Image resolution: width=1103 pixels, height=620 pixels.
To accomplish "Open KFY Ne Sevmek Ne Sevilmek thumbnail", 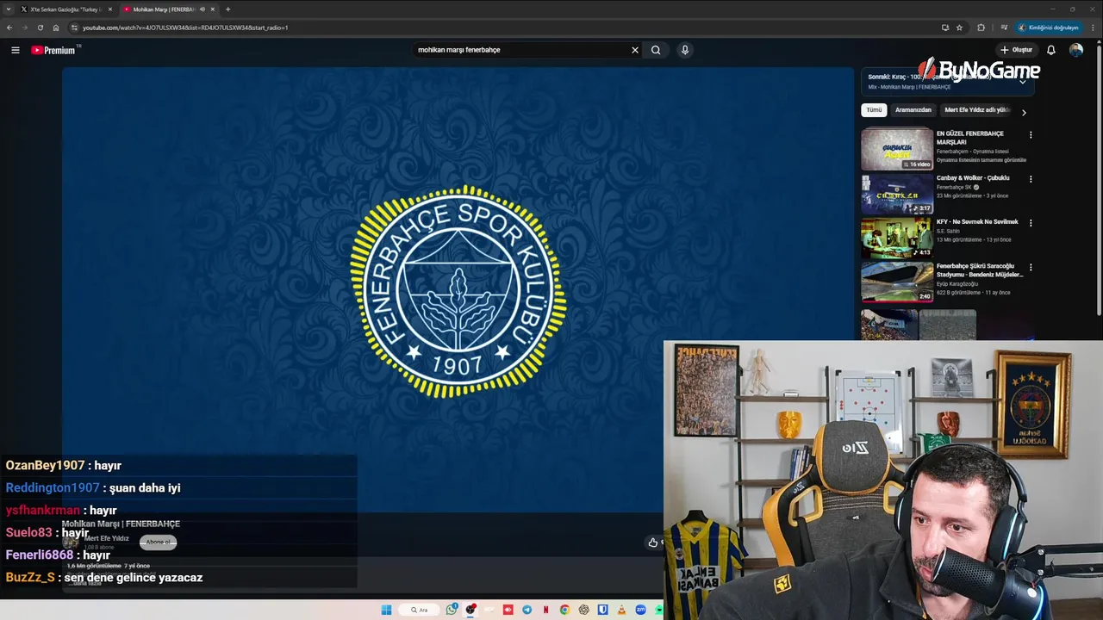I will click(897, 238).
